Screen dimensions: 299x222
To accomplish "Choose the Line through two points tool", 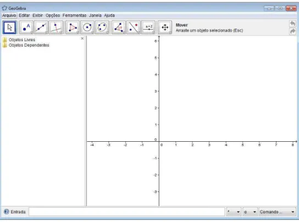I will (41, 27).
